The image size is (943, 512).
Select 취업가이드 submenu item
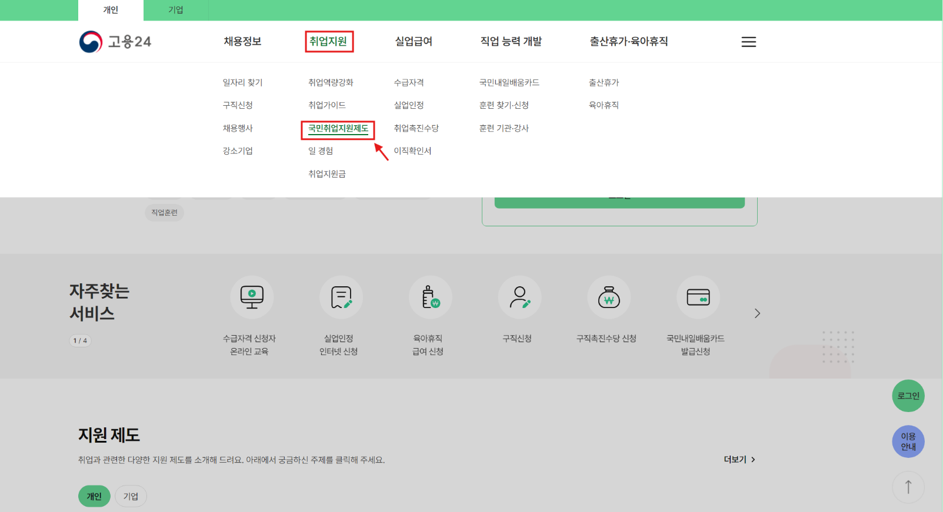click(x=327, y=105)
